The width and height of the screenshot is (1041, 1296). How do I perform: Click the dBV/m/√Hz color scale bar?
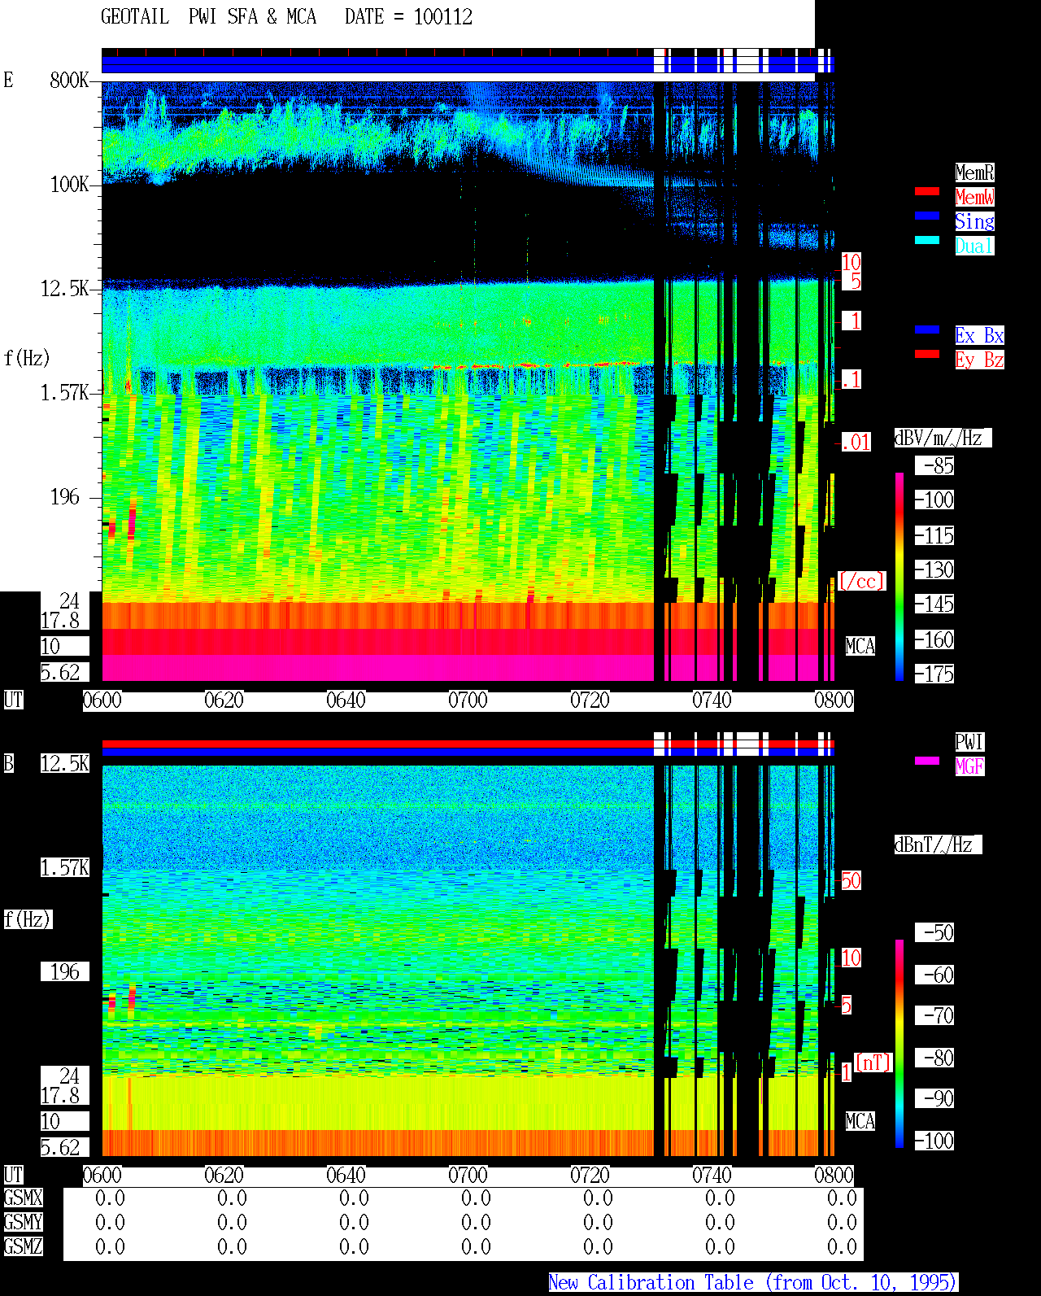click(899, 576)
